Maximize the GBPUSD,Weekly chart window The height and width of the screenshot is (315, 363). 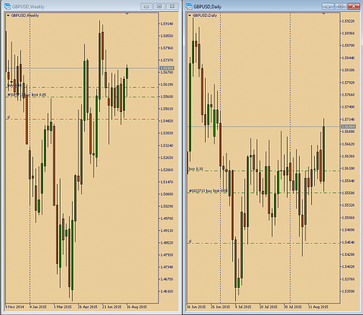pos(159,6)
